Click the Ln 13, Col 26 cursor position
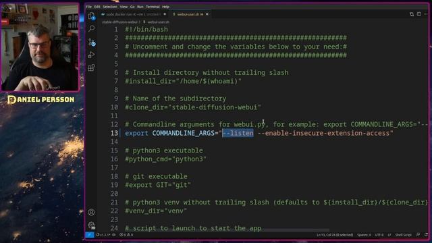The image size is (432, 243). [x=335, y=235]
